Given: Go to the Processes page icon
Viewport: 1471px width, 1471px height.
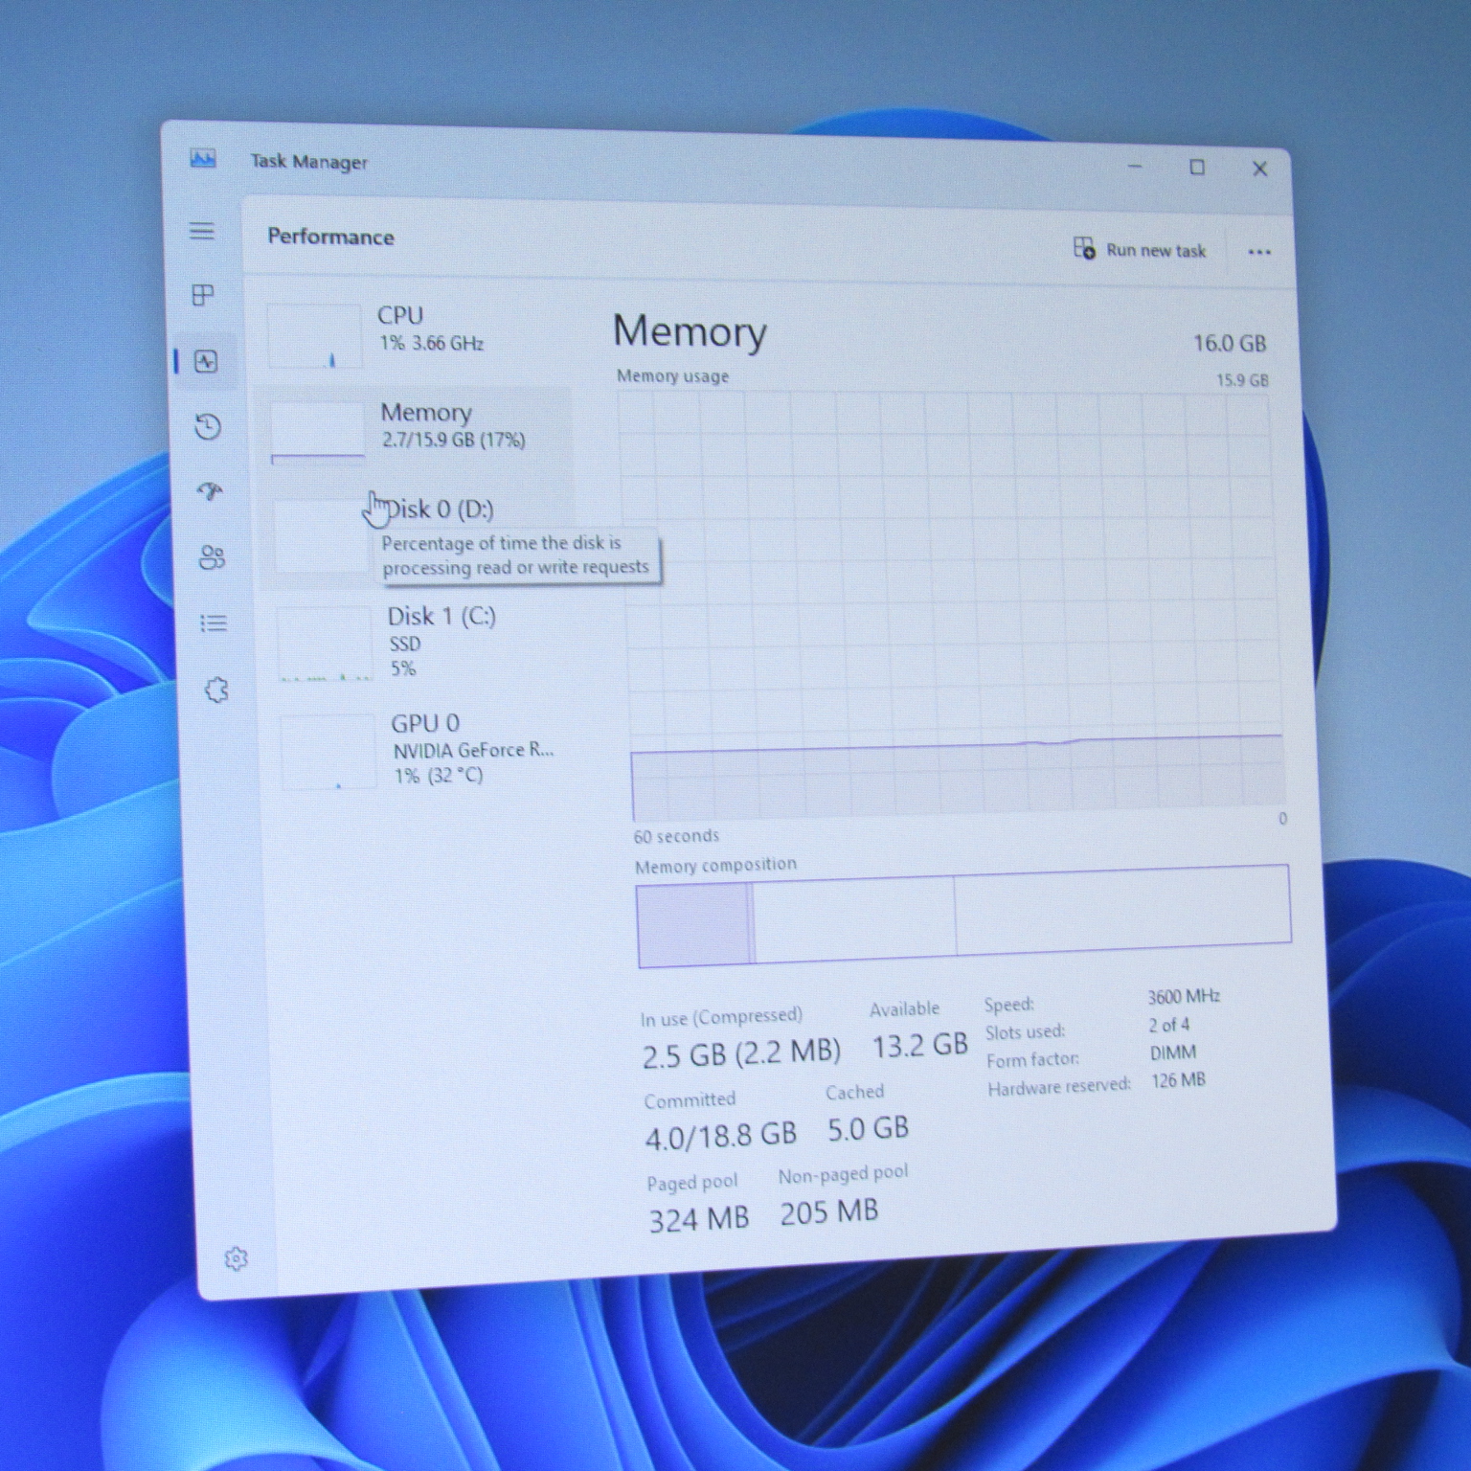Looking at the screenshot, I should [x=203, y=295].
